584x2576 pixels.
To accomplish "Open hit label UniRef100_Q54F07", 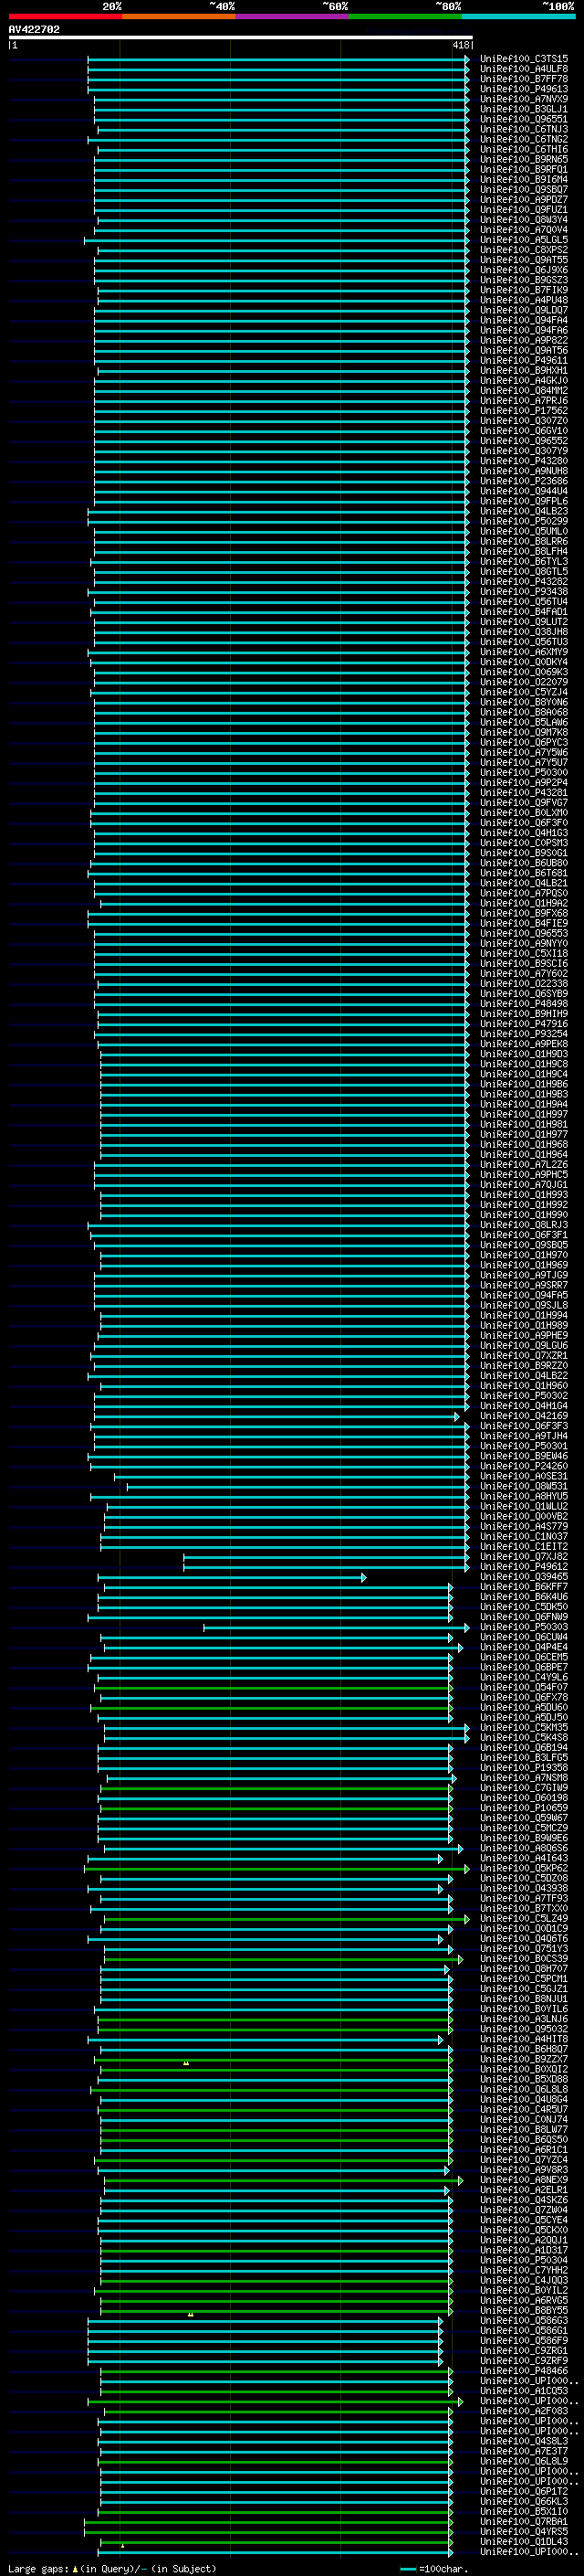I will coord(524,1687).
